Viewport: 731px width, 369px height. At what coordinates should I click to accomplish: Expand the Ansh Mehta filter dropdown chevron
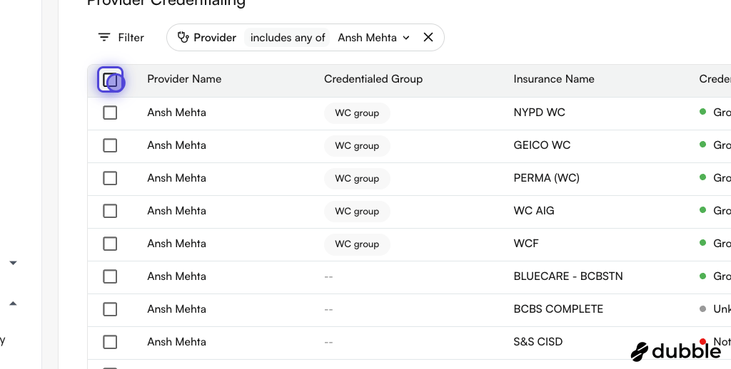(406, 38)
